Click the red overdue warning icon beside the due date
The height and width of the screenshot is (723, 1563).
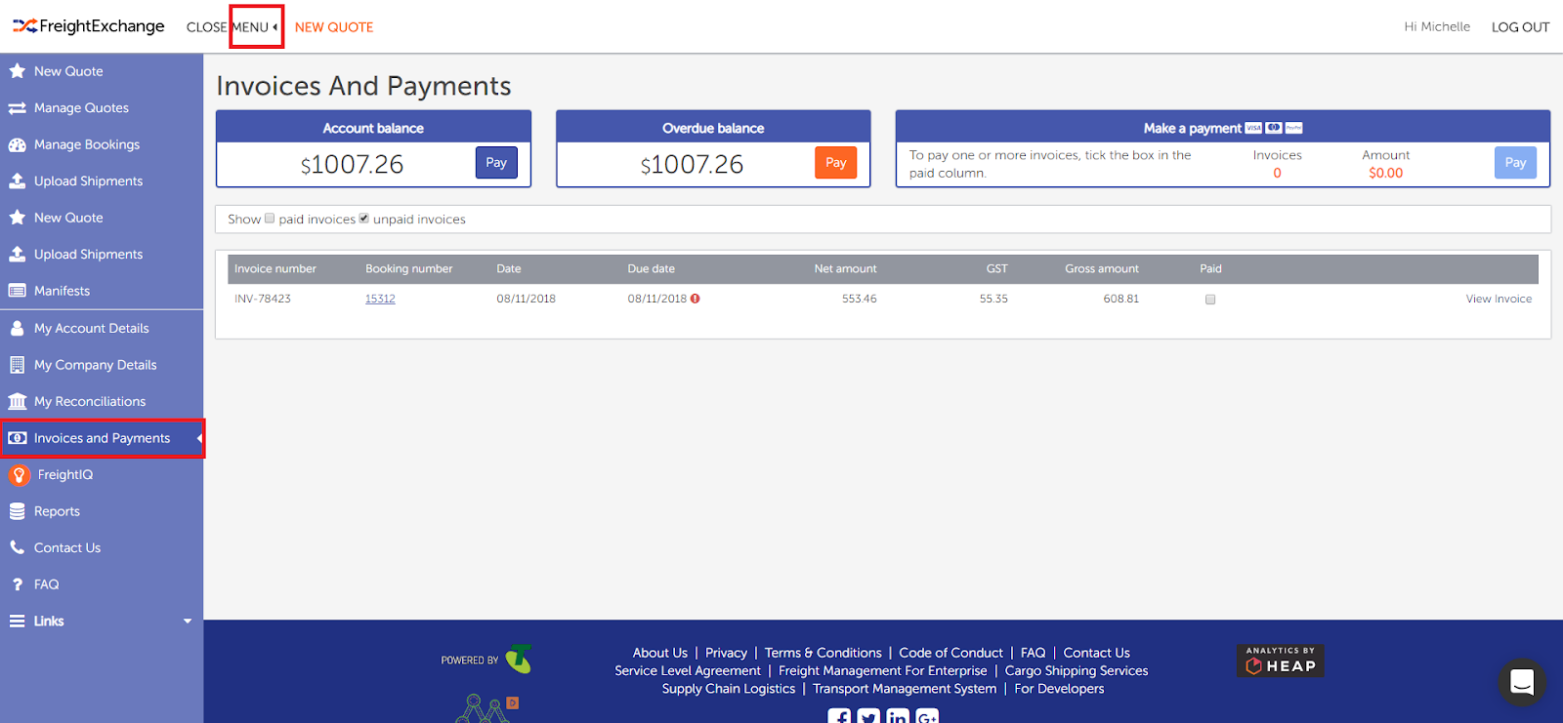tap(696, 299)
